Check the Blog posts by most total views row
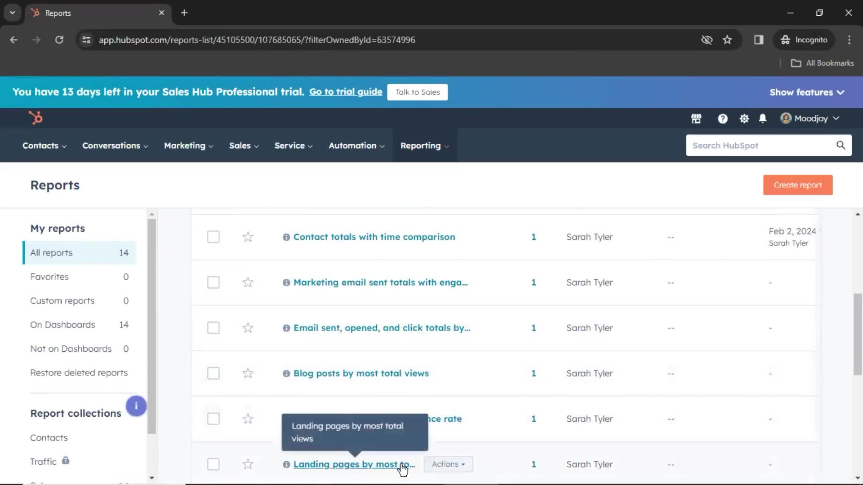The width and height of the screenshot is (863, 485). 213,373
